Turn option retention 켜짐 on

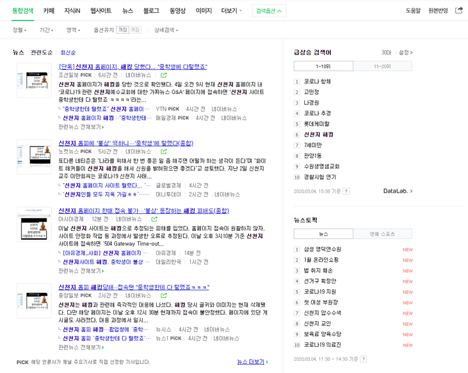[135, 30]
